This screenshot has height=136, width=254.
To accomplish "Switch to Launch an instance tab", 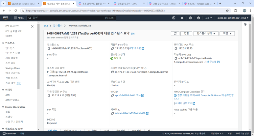I will [x=23, y=4].
